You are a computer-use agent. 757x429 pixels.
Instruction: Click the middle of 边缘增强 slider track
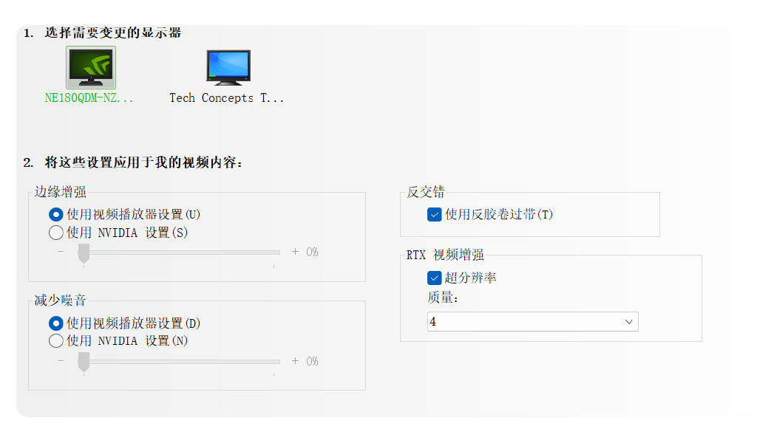(179, 253)
